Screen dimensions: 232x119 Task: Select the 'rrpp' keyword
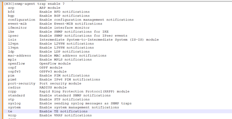pyautogui.click(x=12, y=91)
